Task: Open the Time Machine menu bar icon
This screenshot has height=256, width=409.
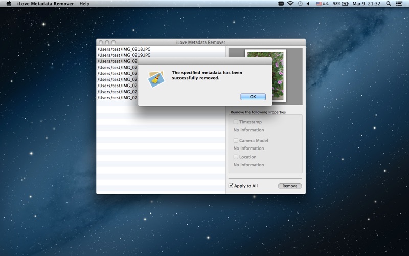Action: click(x=300, y=4)
